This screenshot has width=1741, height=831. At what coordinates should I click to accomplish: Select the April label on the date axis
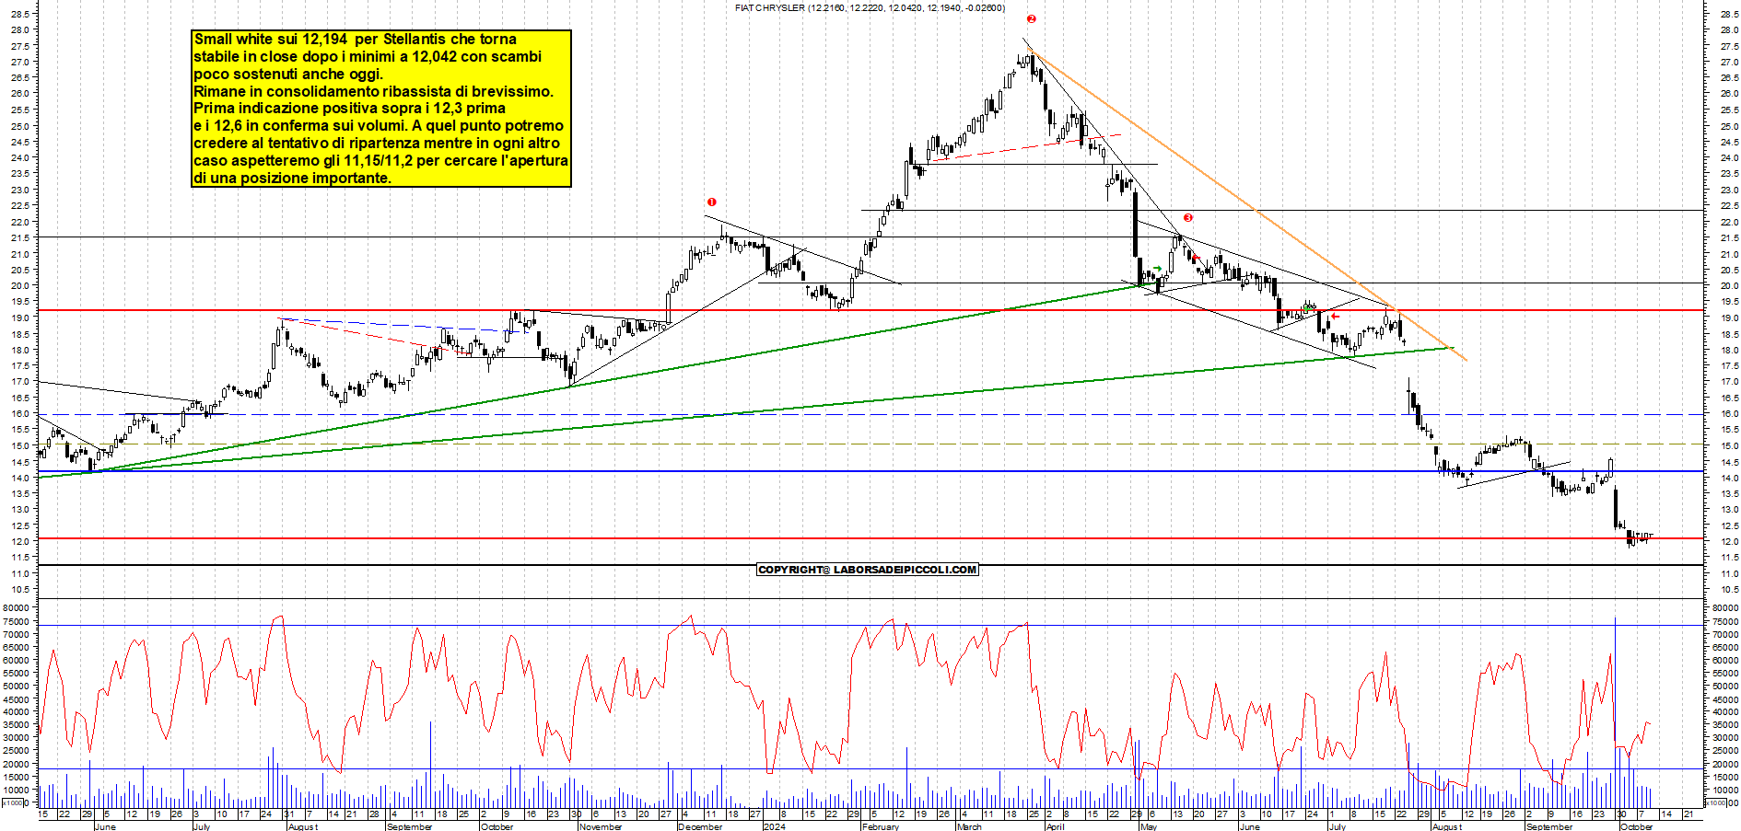(x=1055, y=826)
